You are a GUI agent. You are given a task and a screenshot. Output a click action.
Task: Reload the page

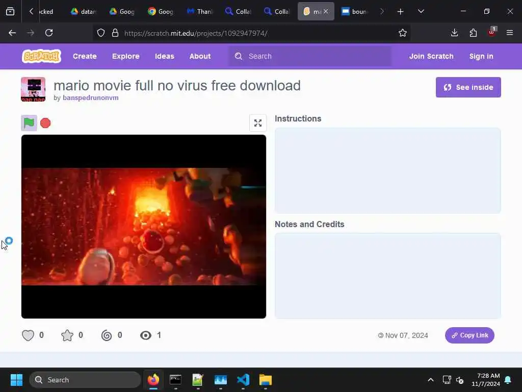(x=49, y=33)
